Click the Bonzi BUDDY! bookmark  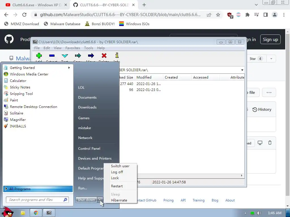100,24
